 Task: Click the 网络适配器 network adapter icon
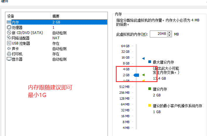(x=9, y=38)
